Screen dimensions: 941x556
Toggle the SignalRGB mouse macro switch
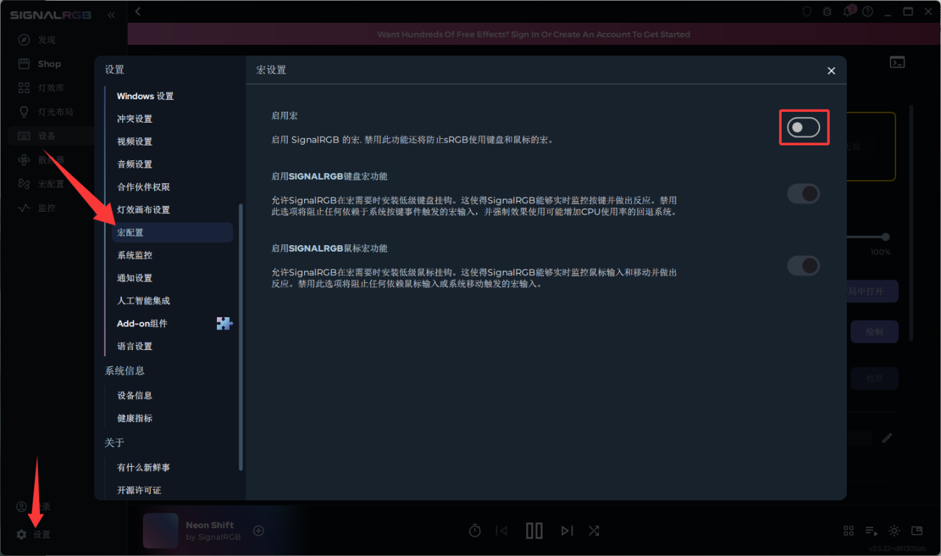point(803,266)
